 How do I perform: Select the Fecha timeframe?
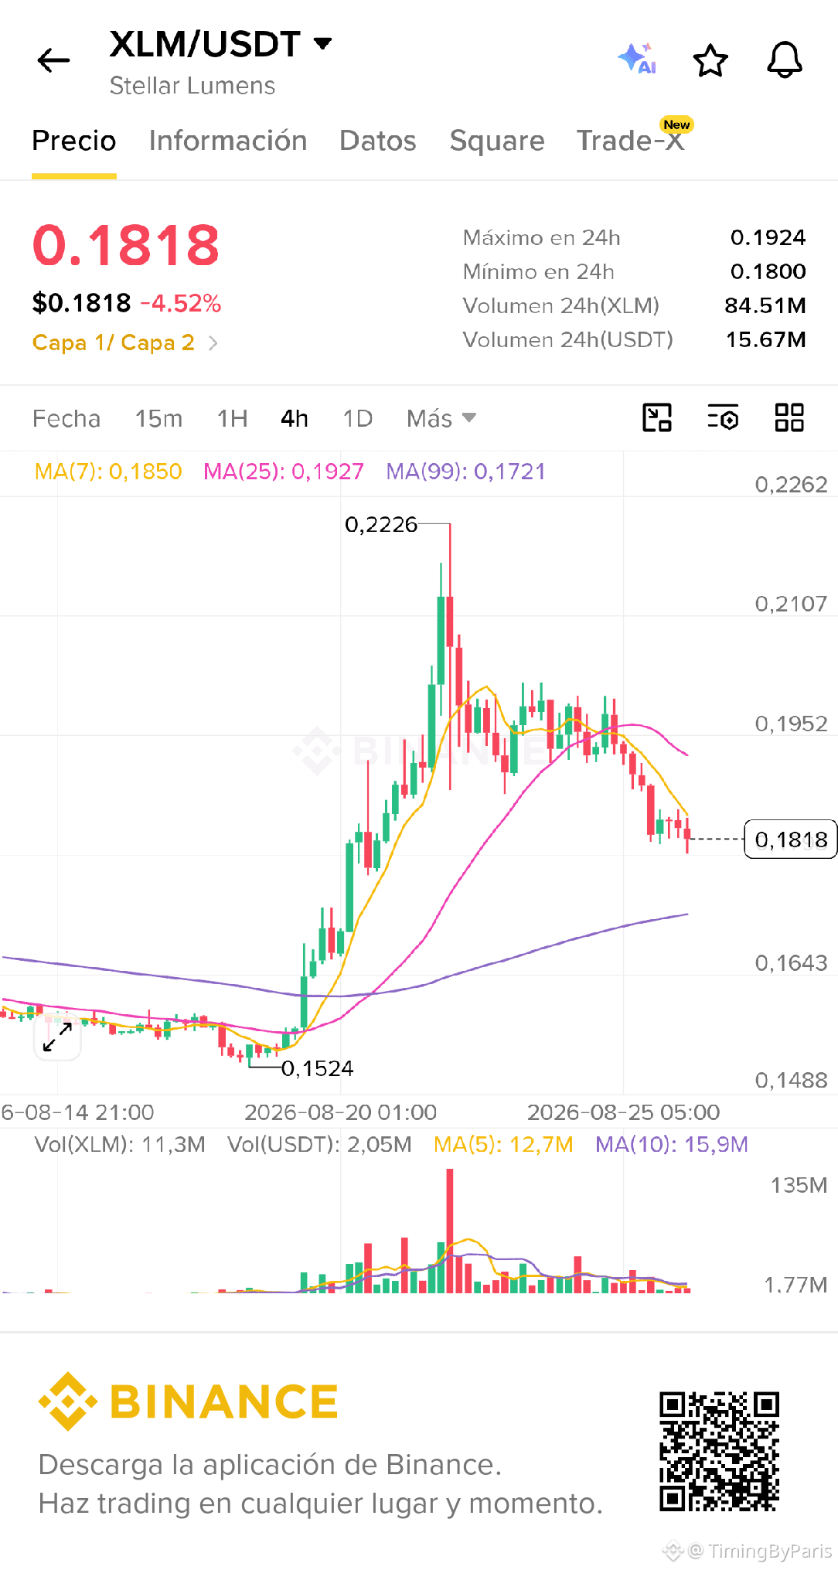(66, 418)
